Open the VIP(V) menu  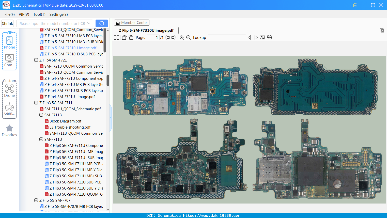coord(24,14)
